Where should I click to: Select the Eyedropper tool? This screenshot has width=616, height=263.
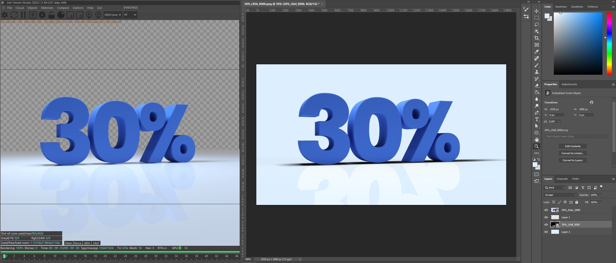tap(537, 52)
